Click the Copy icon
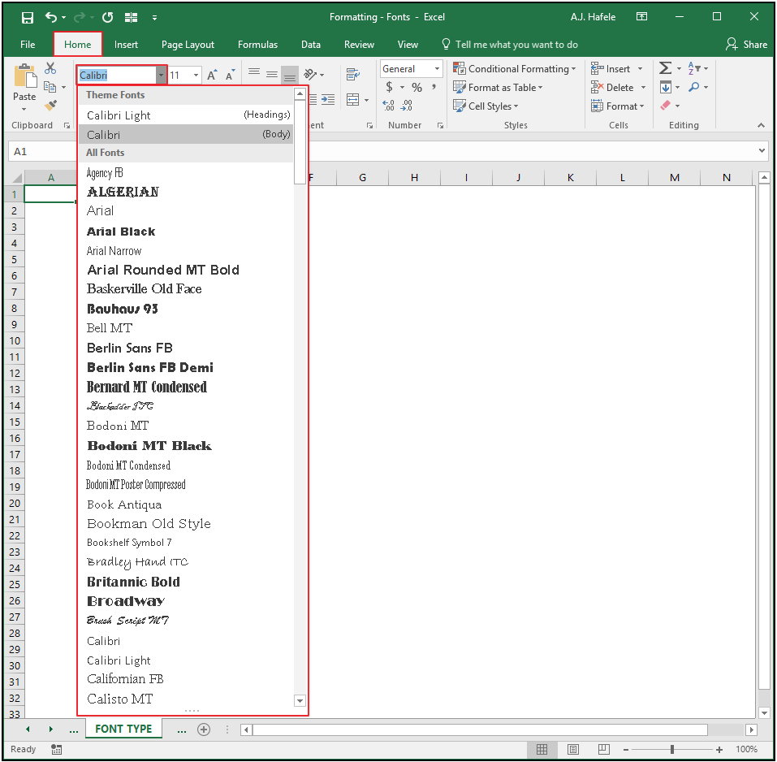 click(50, 87)
